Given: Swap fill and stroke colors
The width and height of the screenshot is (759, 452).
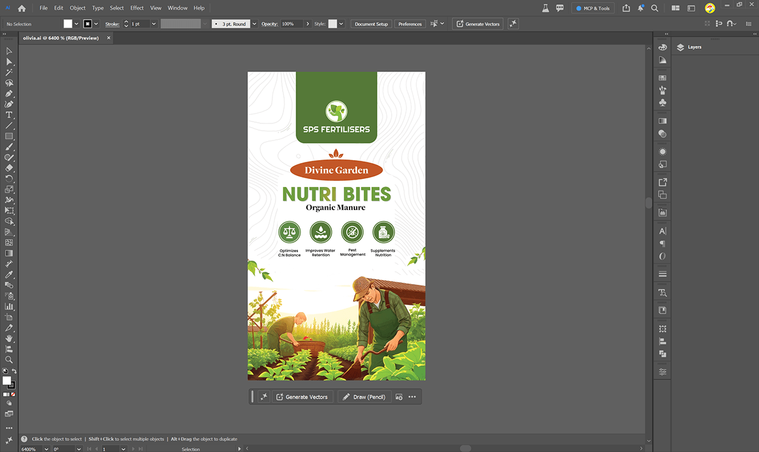Looking at the screenshot, I should (14, 371).
